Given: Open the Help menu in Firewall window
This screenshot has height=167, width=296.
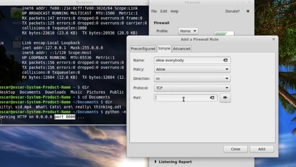Looking at the screenshot, I should [174, 11].
